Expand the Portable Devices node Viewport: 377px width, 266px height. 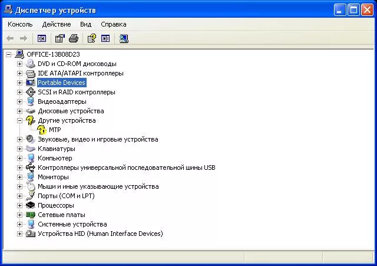click(x=19, y=83)
